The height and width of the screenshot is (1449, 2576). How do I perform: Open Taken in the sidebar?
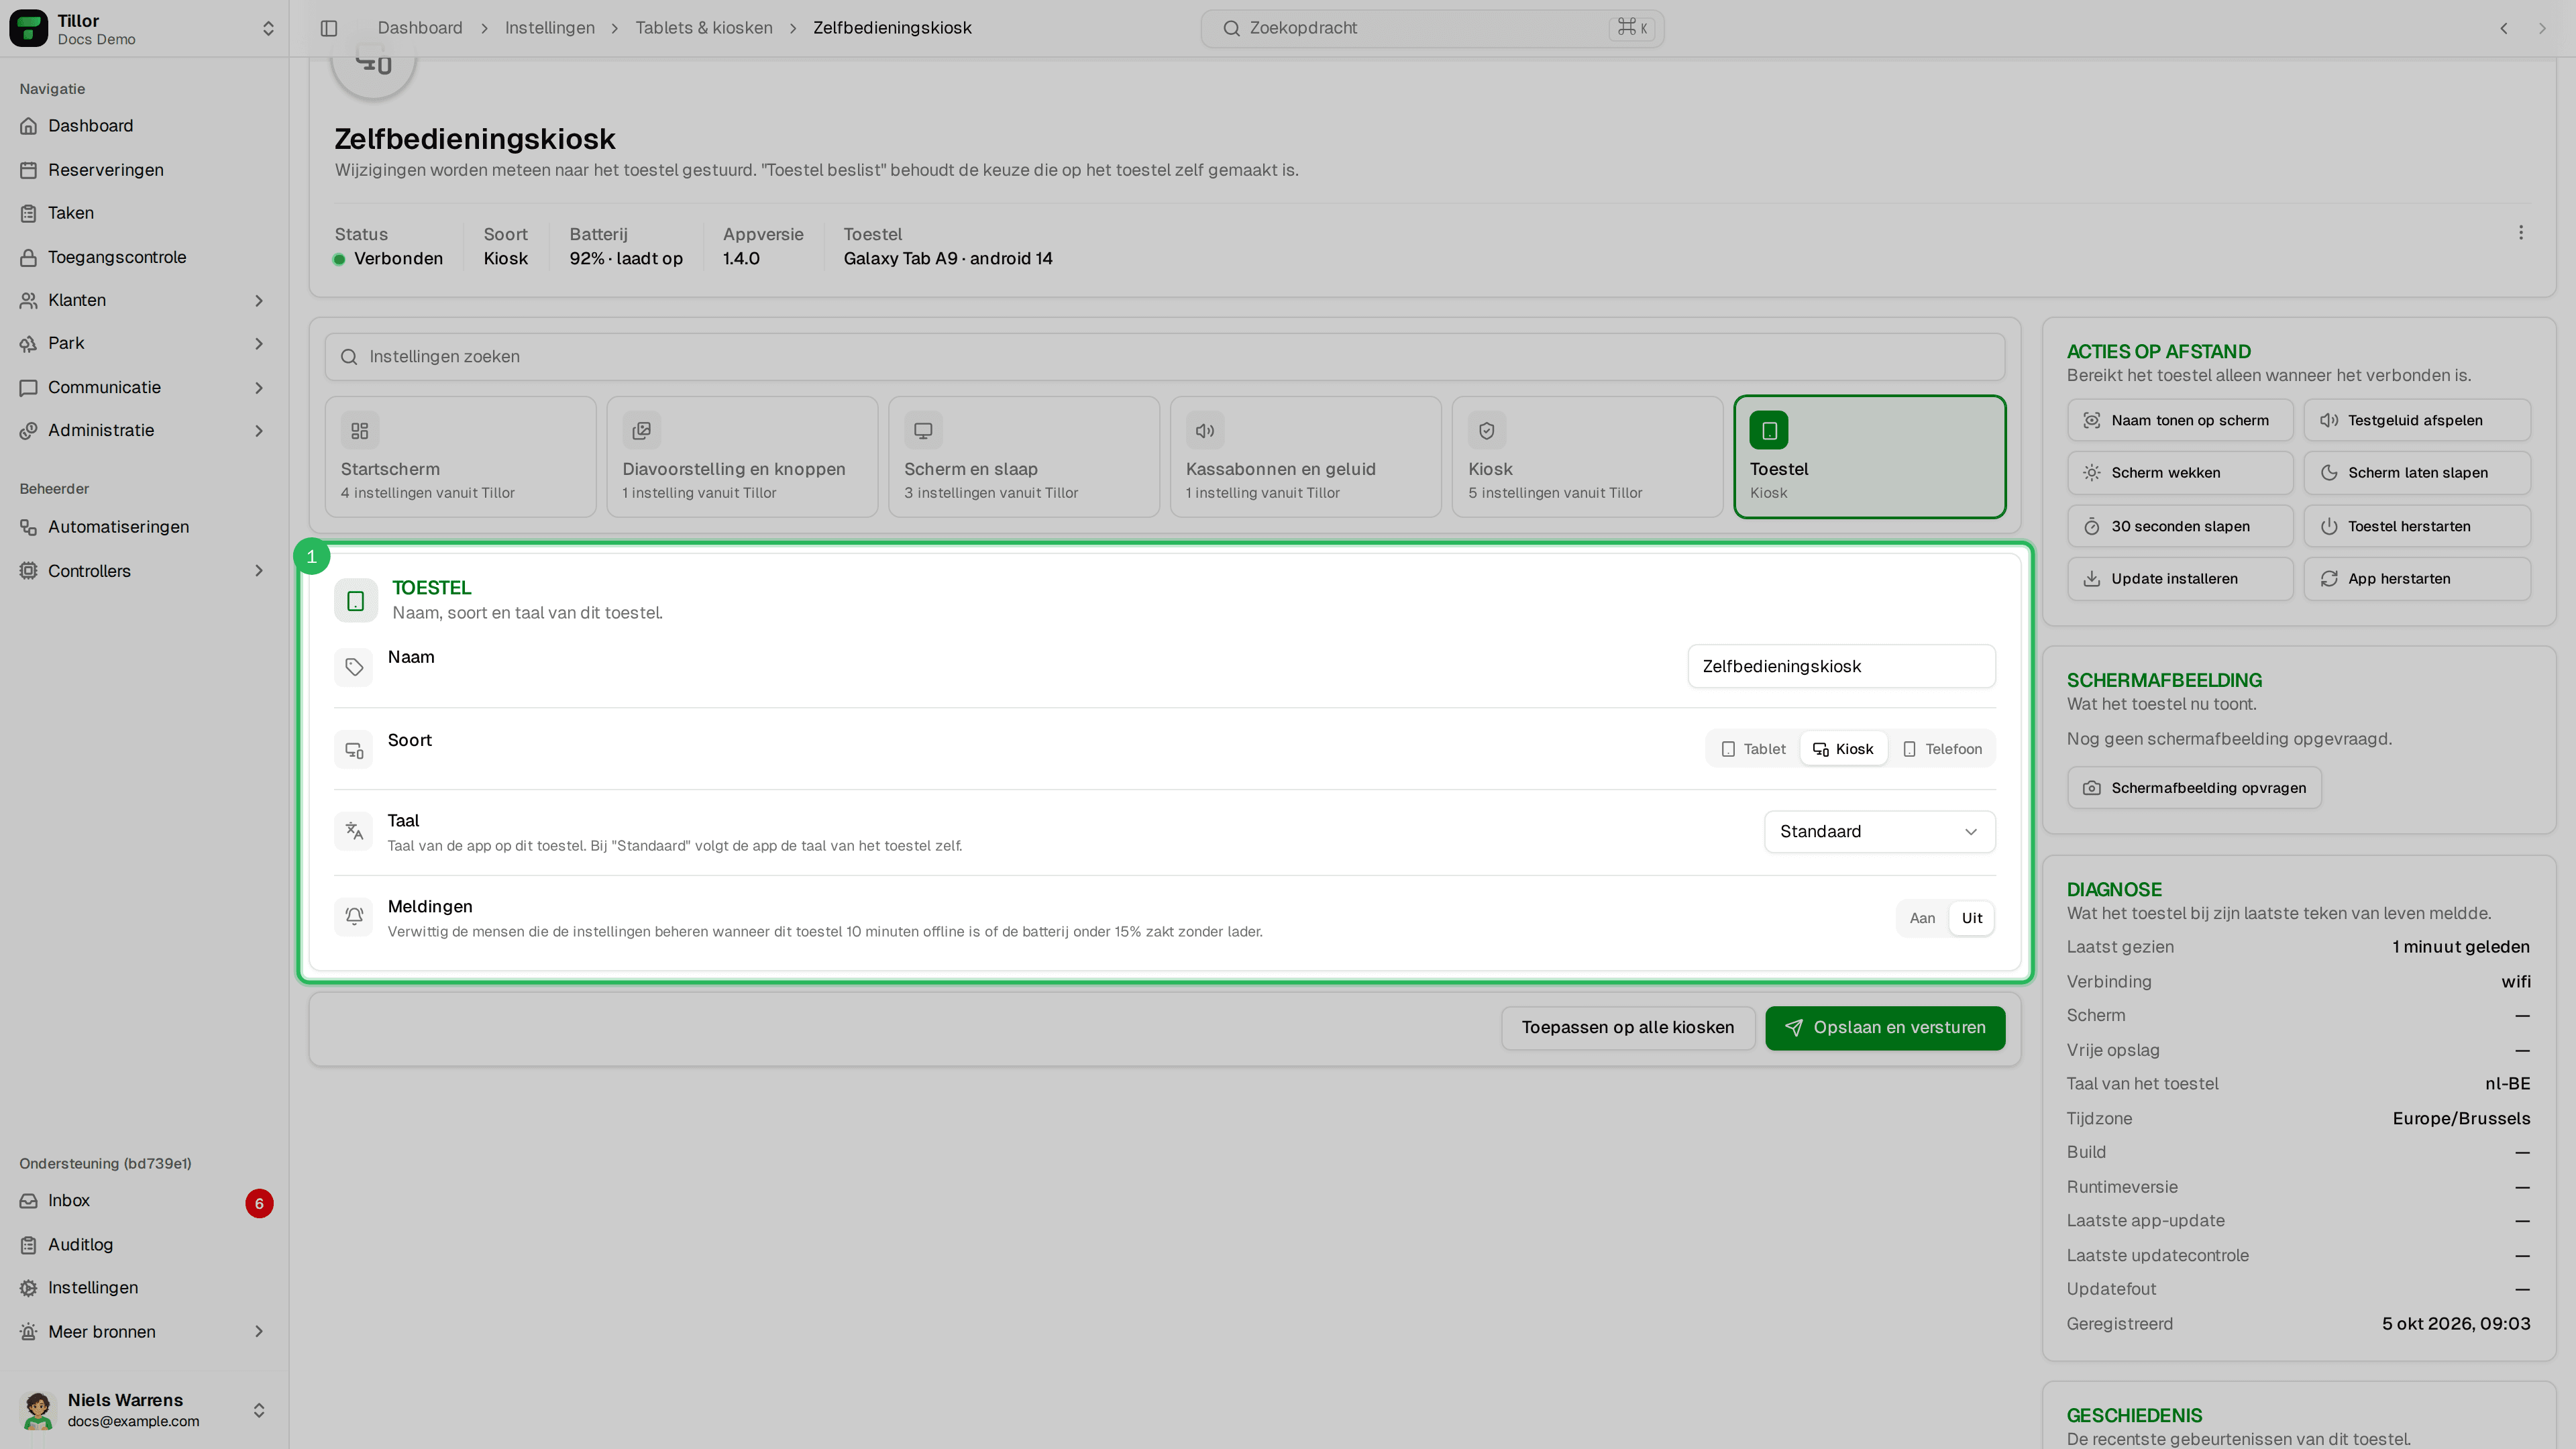point(144,213)
